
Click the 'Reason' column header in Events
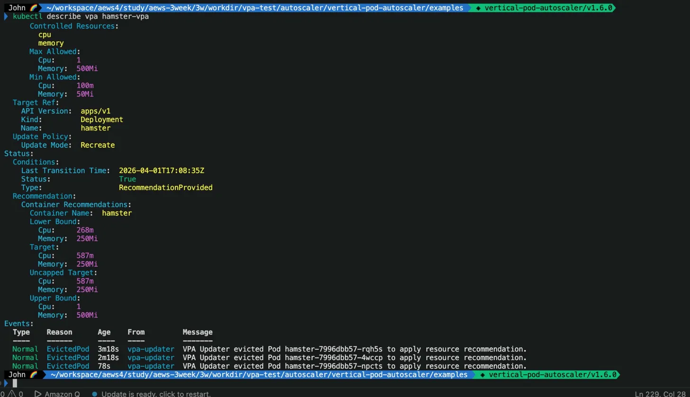[59, 333]
